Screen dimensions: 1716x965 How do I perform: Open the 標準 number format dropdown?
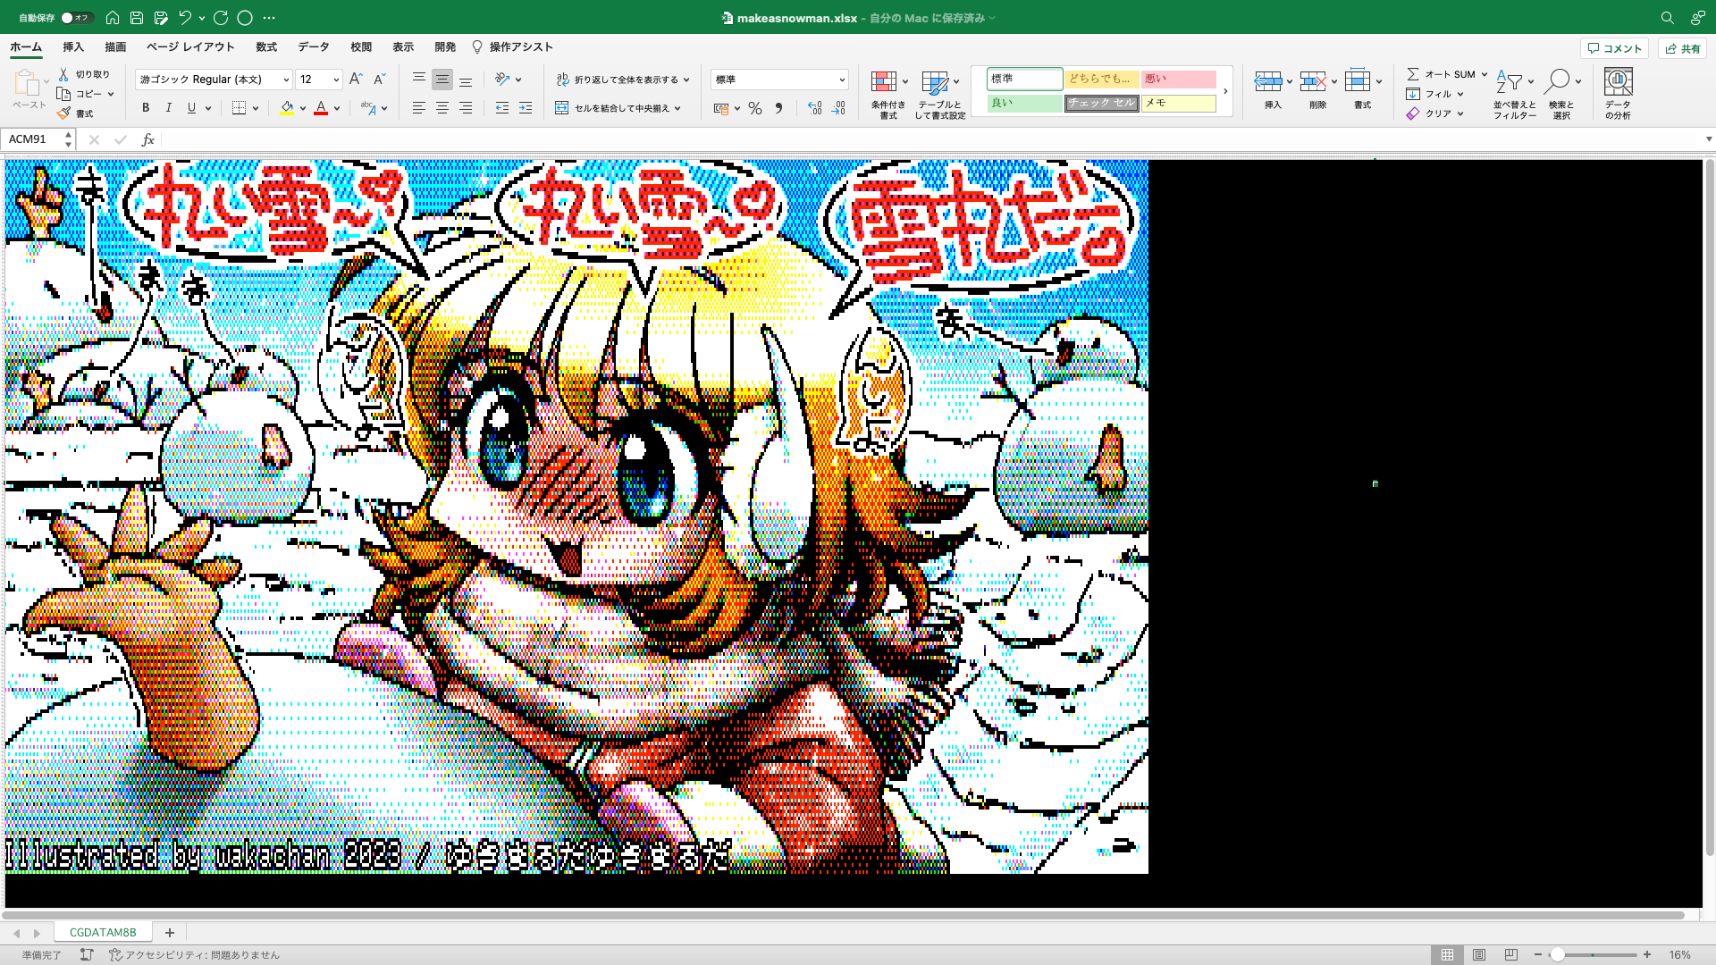coord(842,80)
